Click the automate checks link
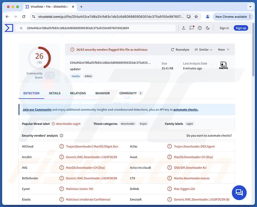Screen dimensions: 257x207 185,110
